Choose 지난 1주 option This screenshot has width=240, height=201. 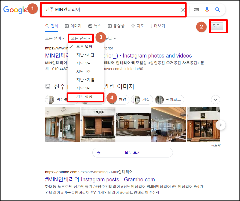coord(86,71)
